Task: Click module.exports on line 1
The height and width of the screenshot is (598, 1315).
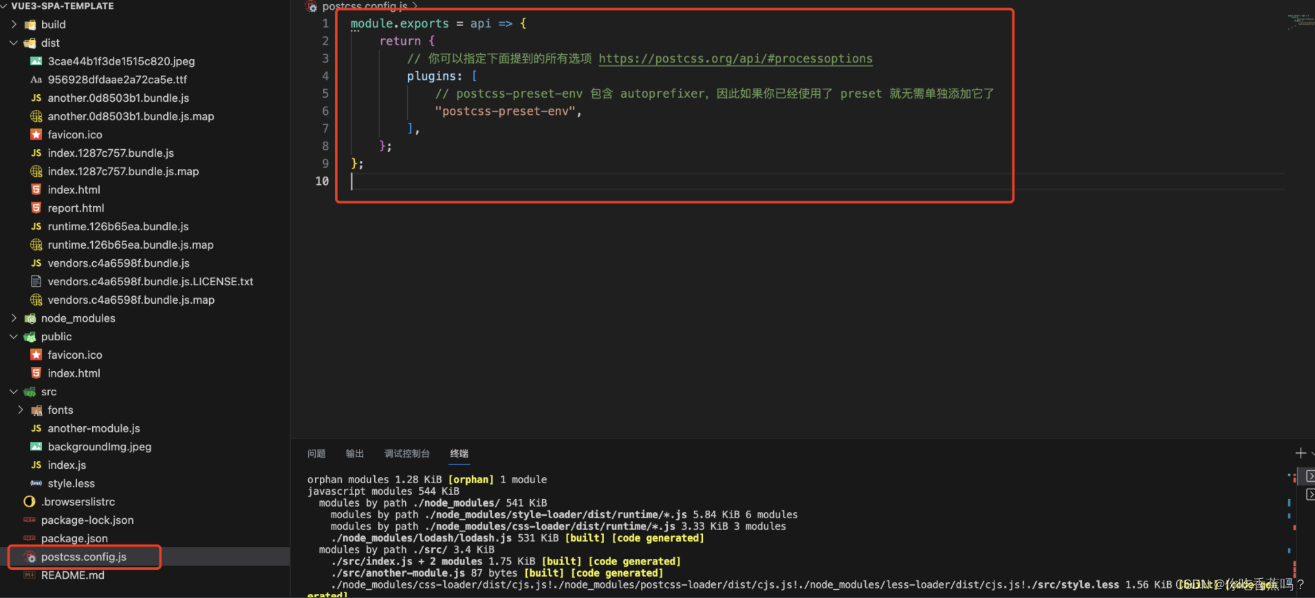Action: click(400, 23)
